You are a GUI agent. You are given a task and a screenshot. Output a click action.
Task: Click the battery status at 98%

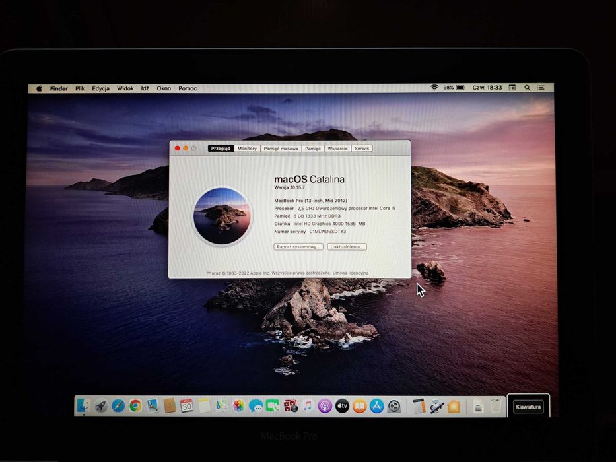click(454, 88)
